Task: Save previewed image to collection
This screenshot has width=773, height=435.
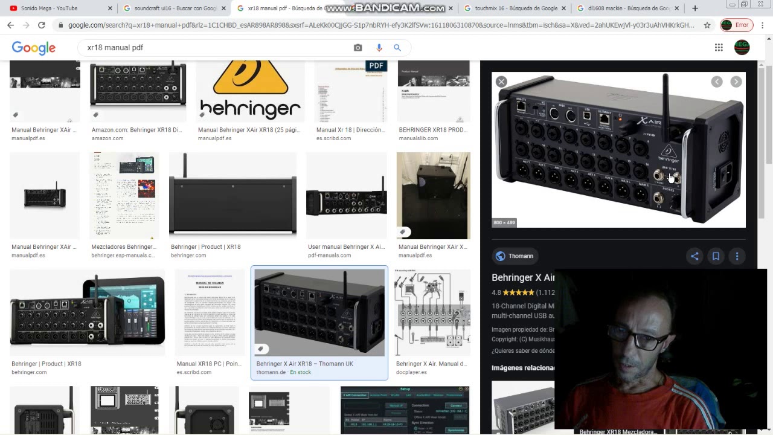Action: (716, 256)
